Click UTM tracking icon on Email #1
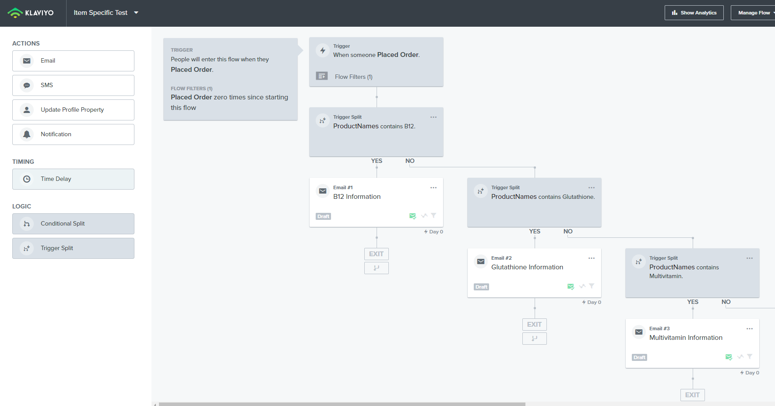 424,215
